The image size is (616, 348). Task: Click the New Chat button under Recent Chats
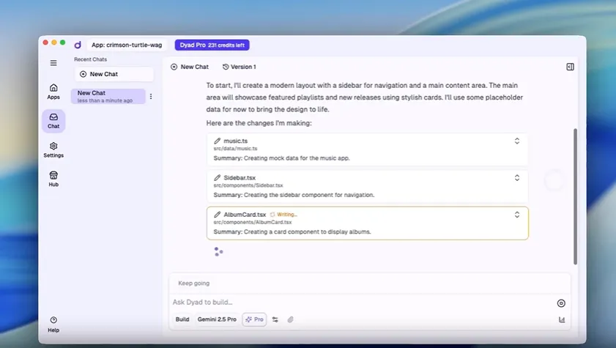tap(114, 74)
